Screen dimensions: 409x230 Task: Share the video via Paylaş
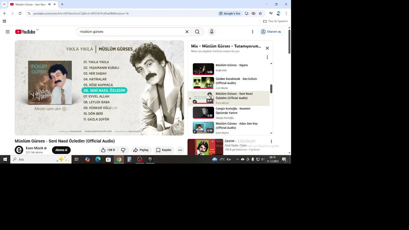click(141, 150)
